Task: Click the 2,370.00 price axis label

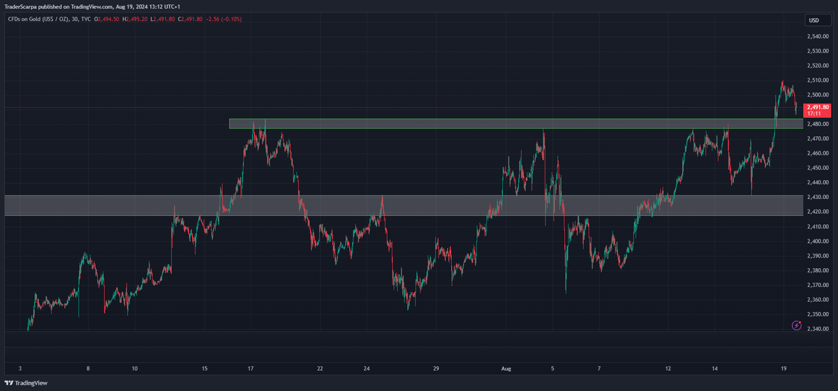Action: 817,285
